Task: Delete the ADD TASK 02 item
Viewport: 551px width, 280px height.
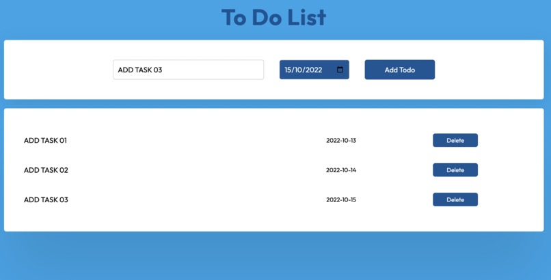Action: (455, 170)
